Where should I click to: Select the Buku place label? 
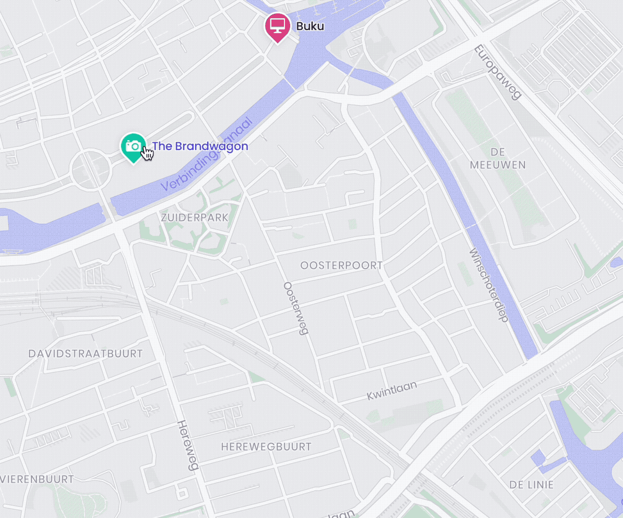coord(310,26)
